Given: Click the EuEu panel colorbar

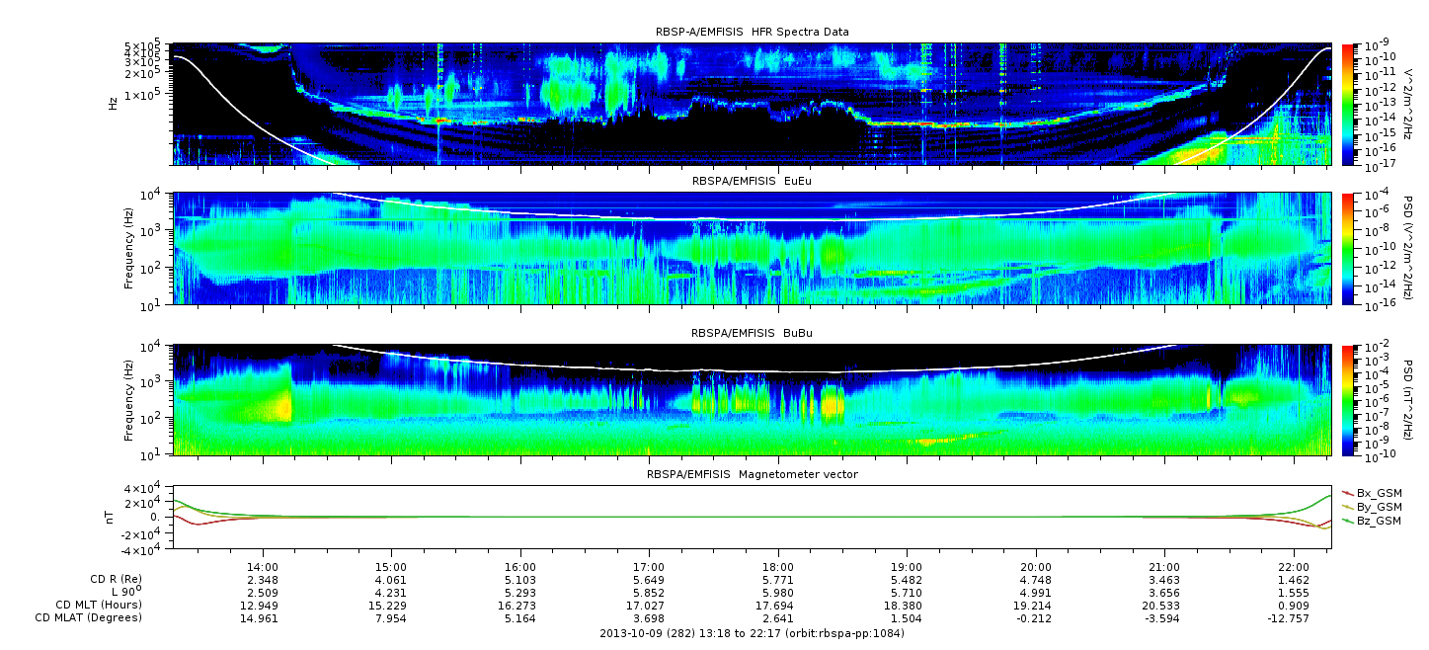Looking at the screenshot, I should tap(1347, 249).
